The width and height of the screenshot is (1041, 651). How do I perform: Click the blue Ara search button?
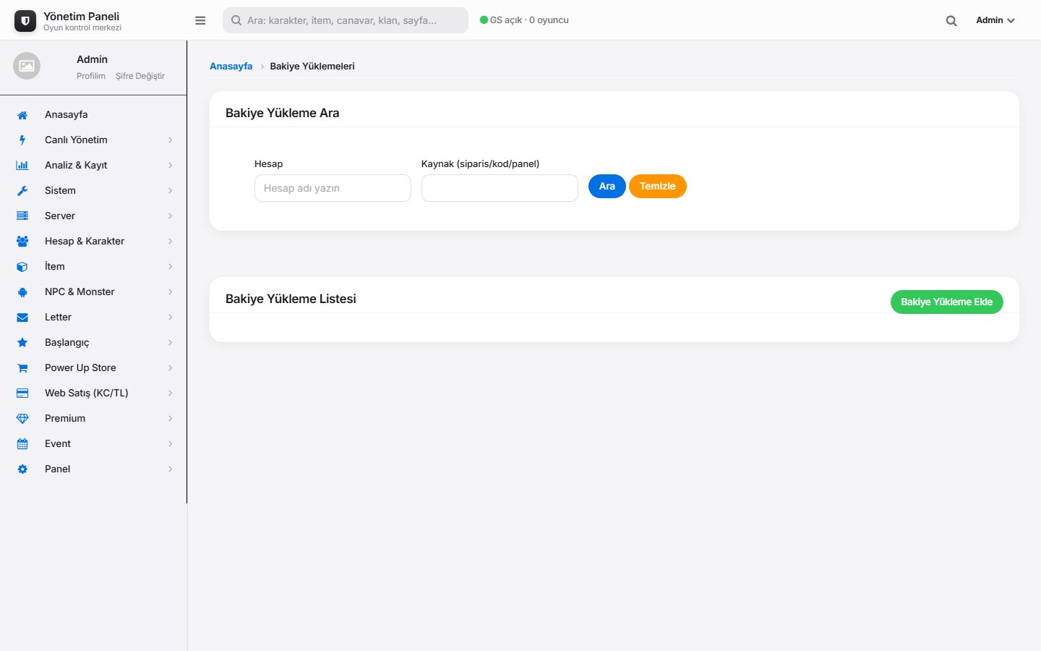point(607,187)
